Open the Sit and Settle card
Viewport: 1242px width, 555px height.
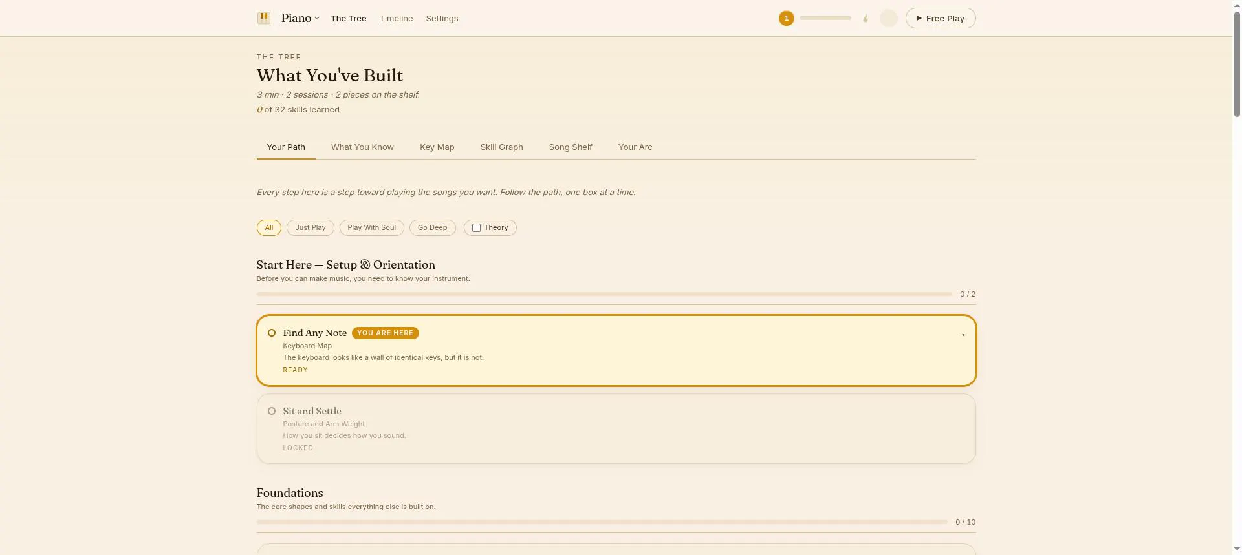point(616,429)
